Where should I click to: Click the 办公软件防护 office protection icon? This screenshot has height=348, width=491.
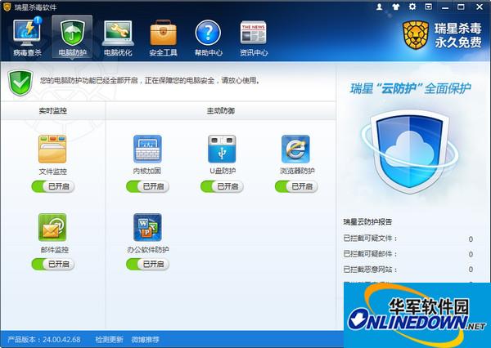tap(147, 226)
